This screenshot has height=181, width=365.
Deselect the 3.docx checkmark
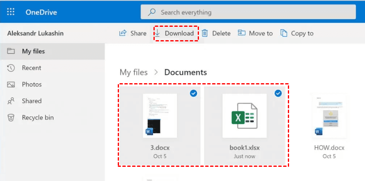tap(194, 93)
